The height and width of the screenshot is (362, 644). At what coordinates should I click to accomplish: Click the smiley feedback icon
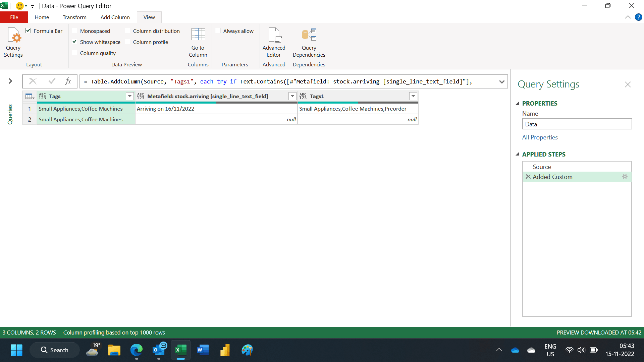tap(20, 6)
